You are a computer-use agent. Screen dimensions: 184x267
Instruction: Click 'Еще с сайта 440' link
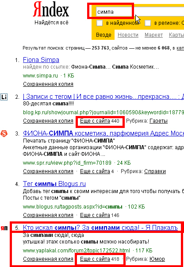click(x=100, y=121)
